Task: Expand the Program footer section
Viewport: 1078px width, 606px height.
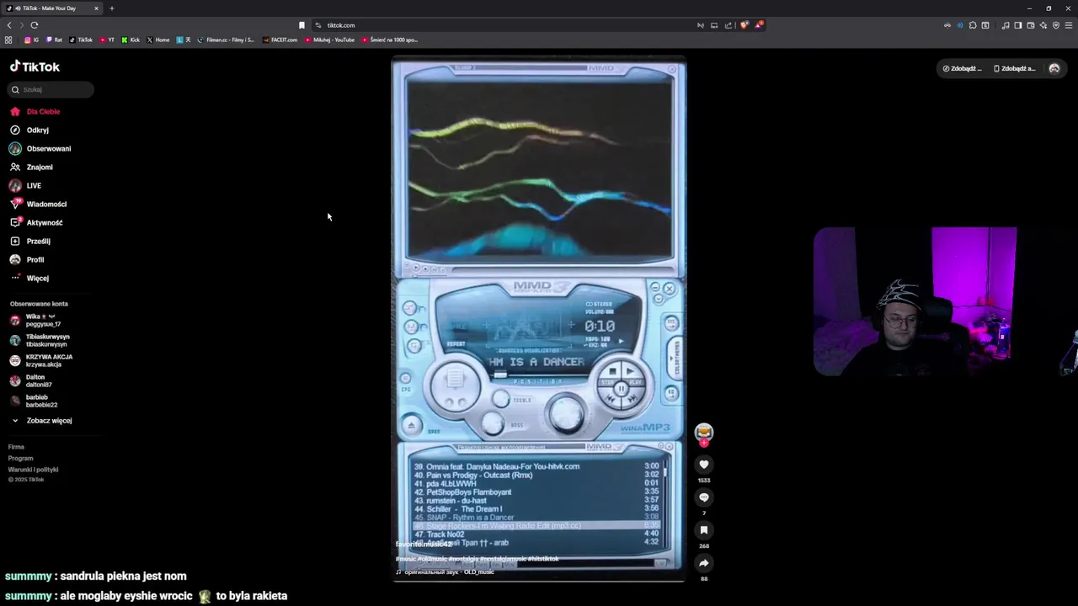Action: click(20, 458)
